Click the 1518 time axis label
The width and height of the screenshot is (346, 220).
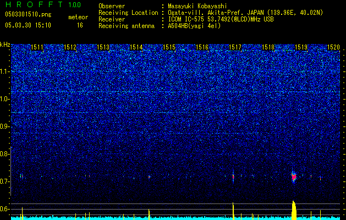point(268,47)
